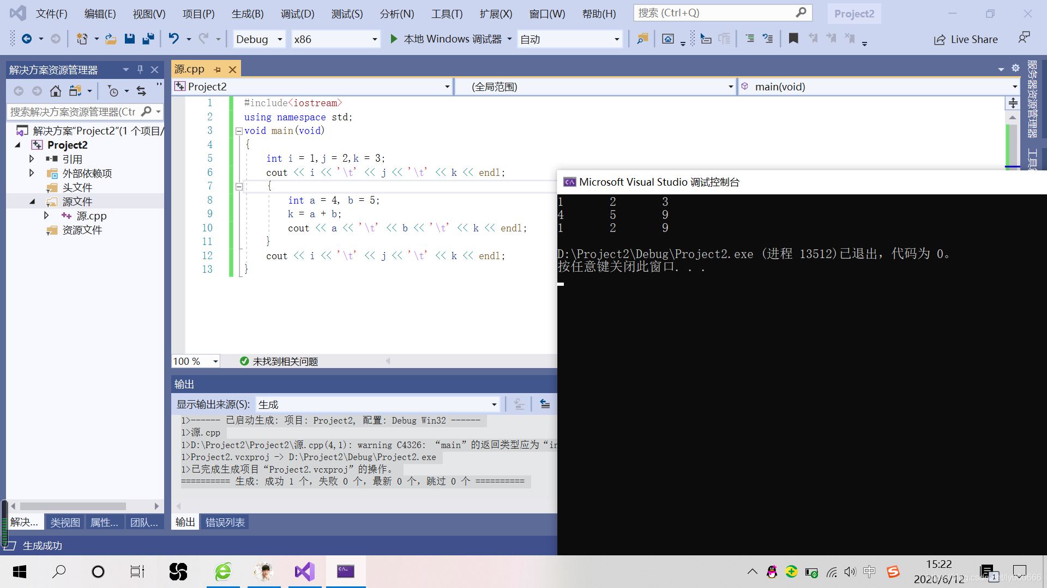Click the taskbar search magnifier
Viewport: 1047px width, 588px height.
point(59,572)
